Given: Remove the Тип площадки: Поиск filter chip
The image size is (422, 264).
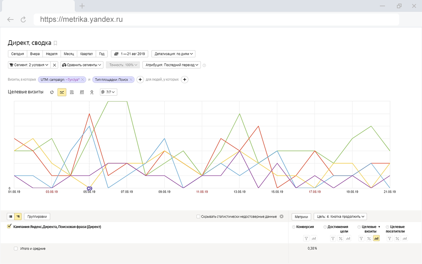Looking at the screenshot, I should tap(131, 80).
